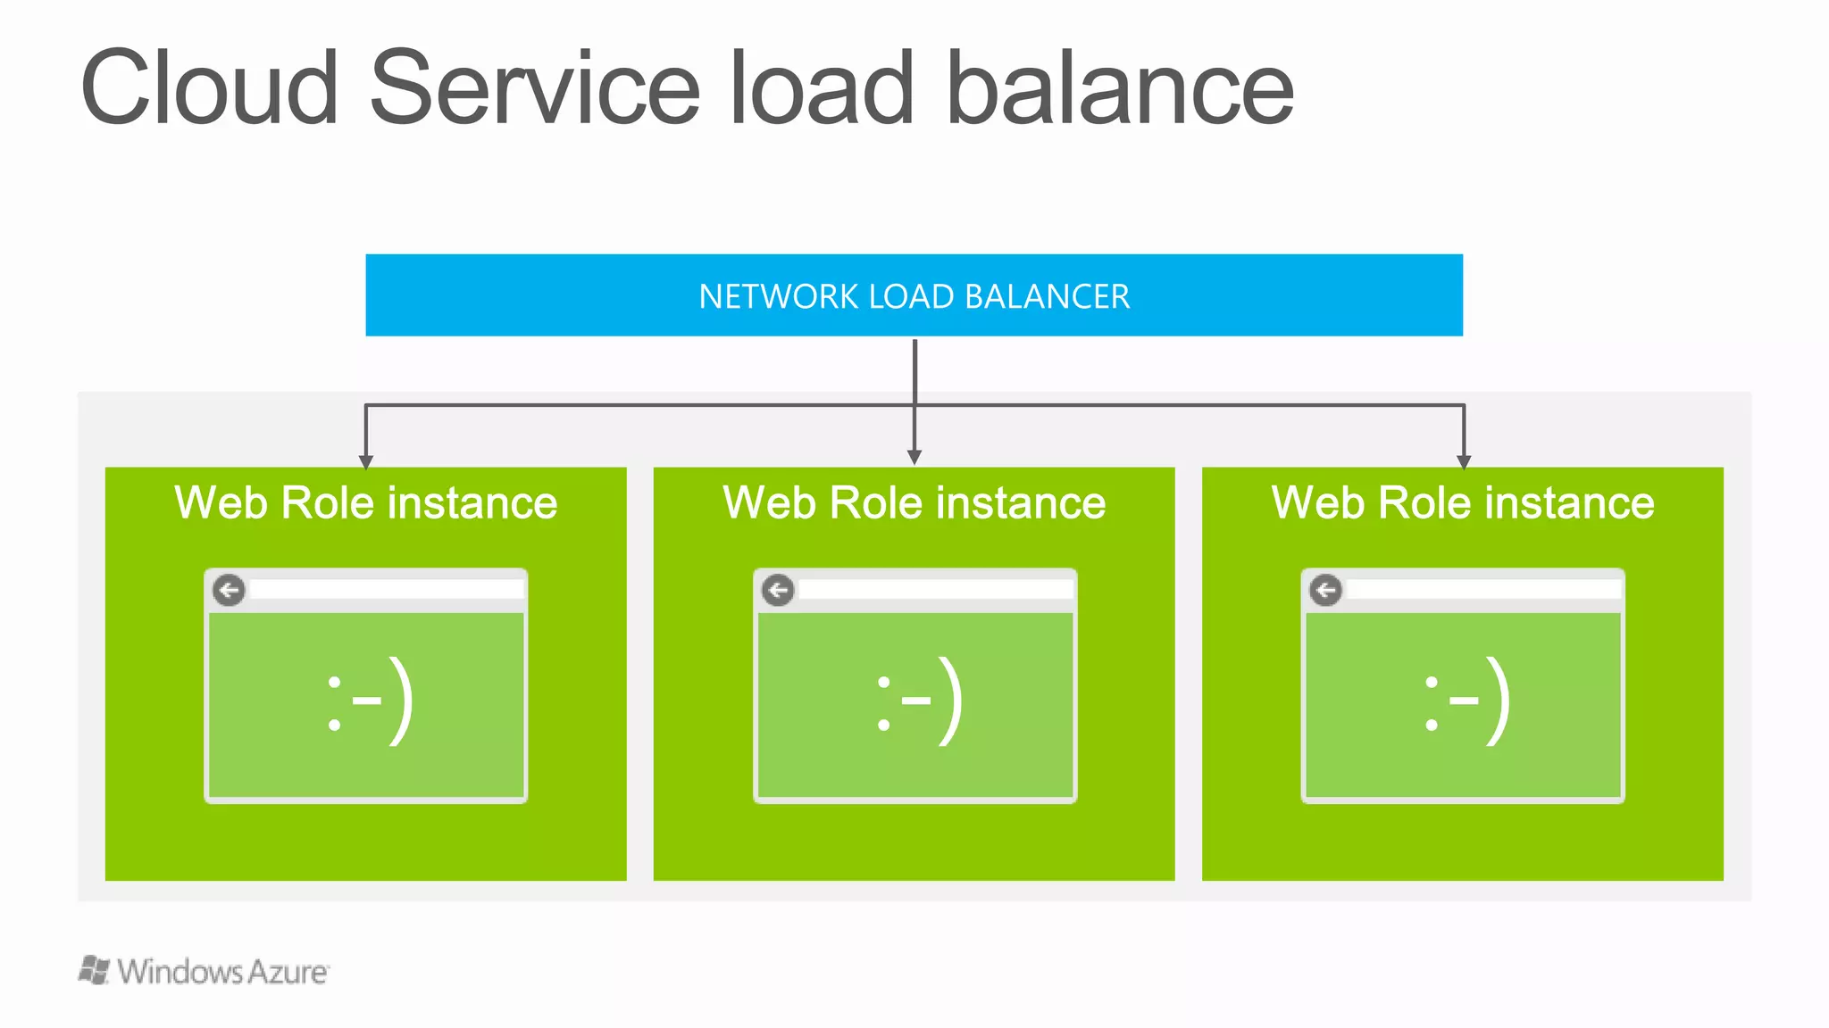Click smiley face in left web role
The image size is (1829, 1028).
tap(370, 703)
